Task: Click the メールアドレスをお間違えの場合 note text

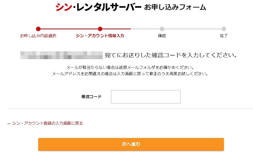Action: [x=130, y=74]
